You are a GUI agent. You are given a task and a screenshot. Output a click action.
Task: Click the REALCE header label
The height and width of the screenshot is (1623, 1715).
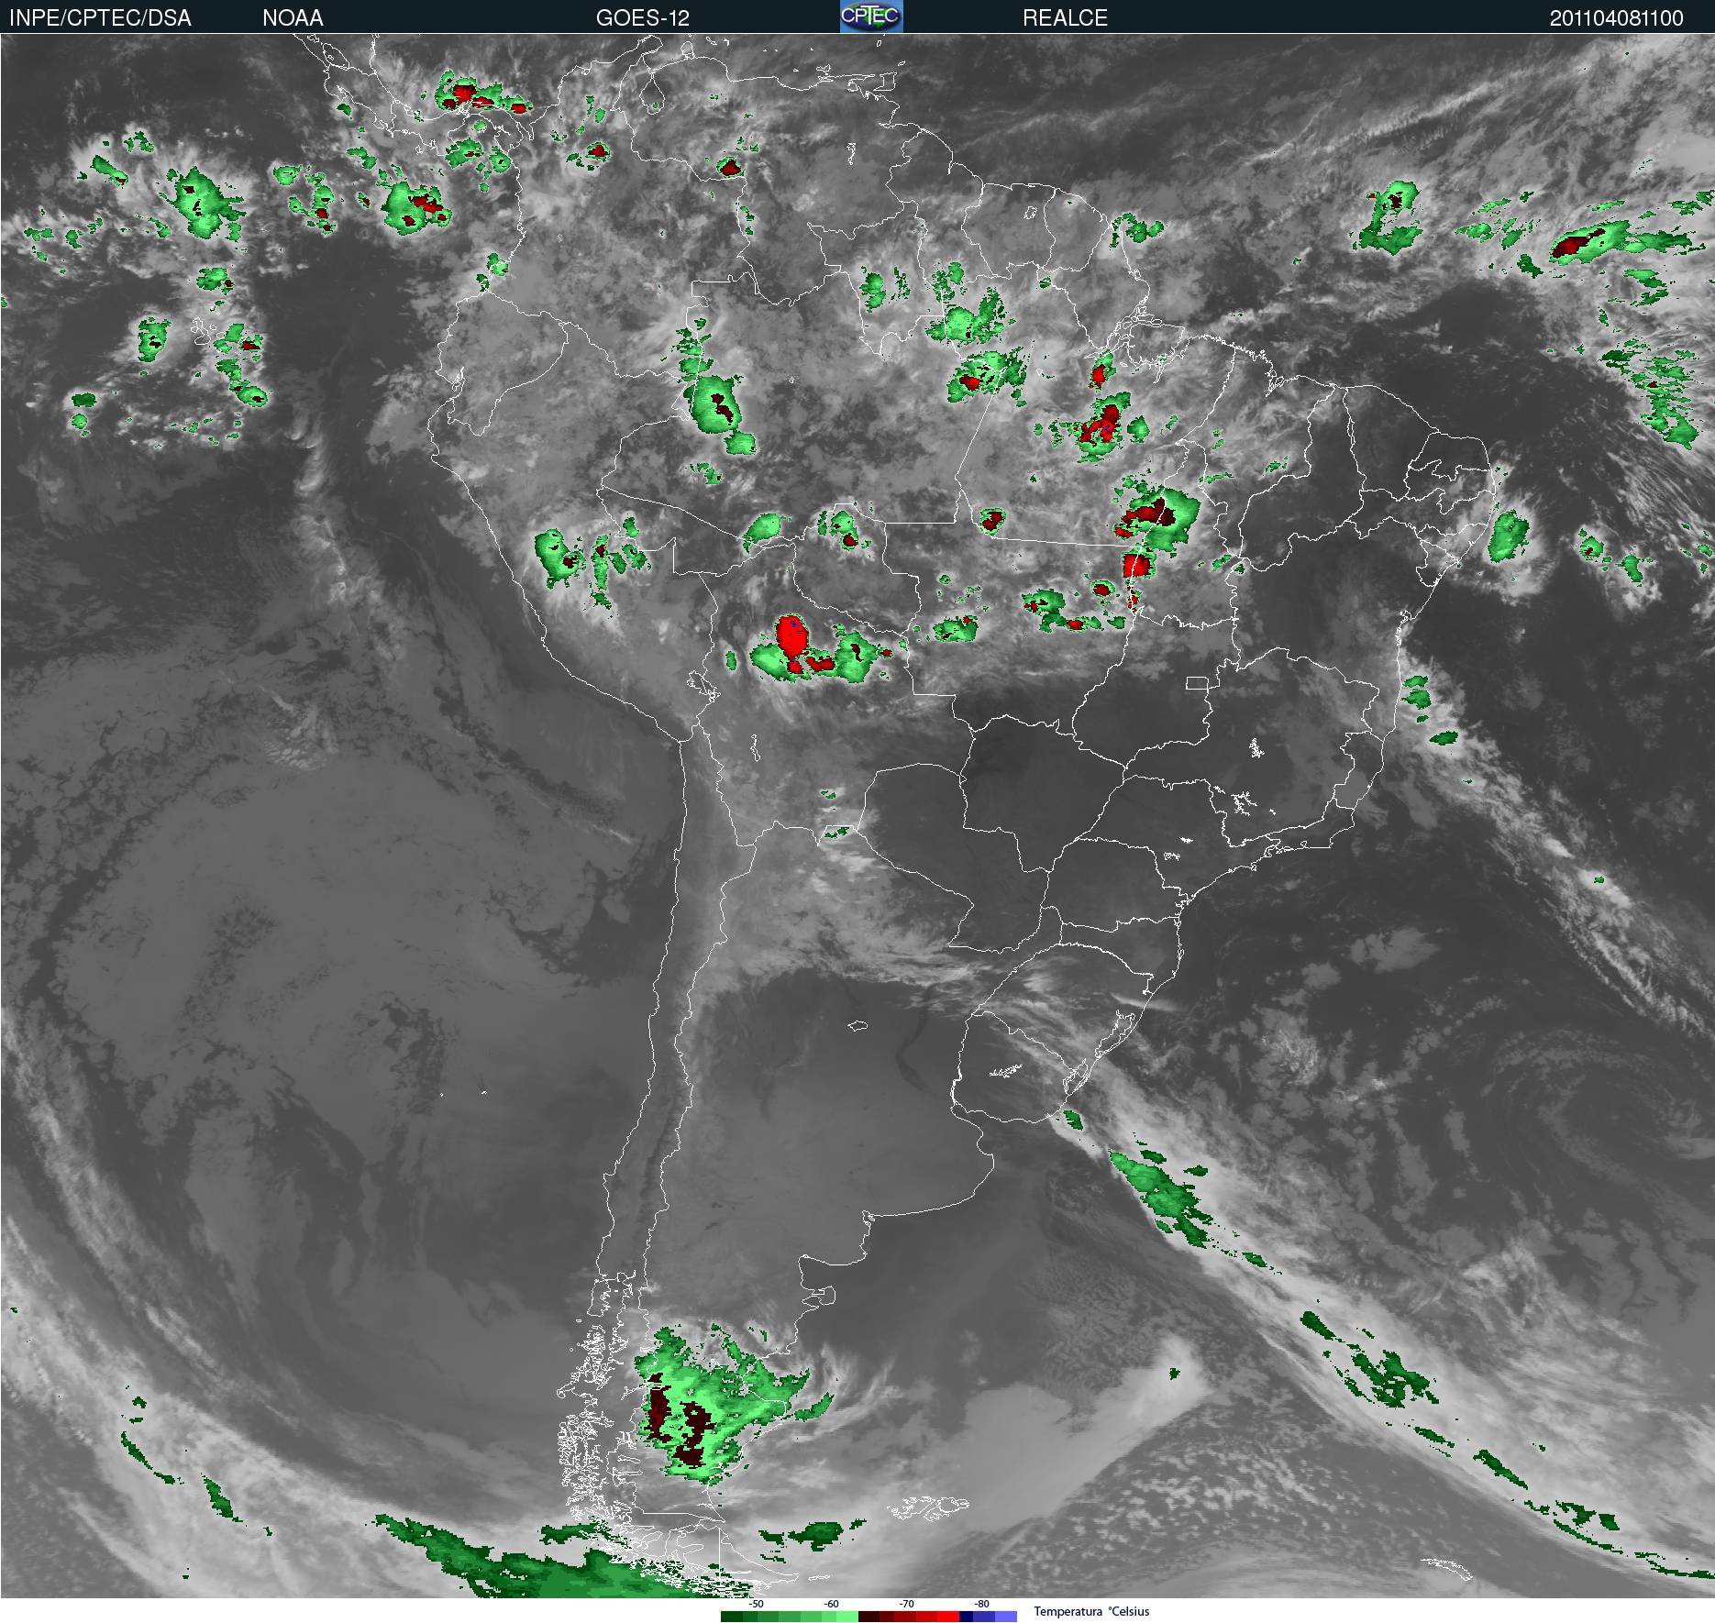[x=1065, y=17]
